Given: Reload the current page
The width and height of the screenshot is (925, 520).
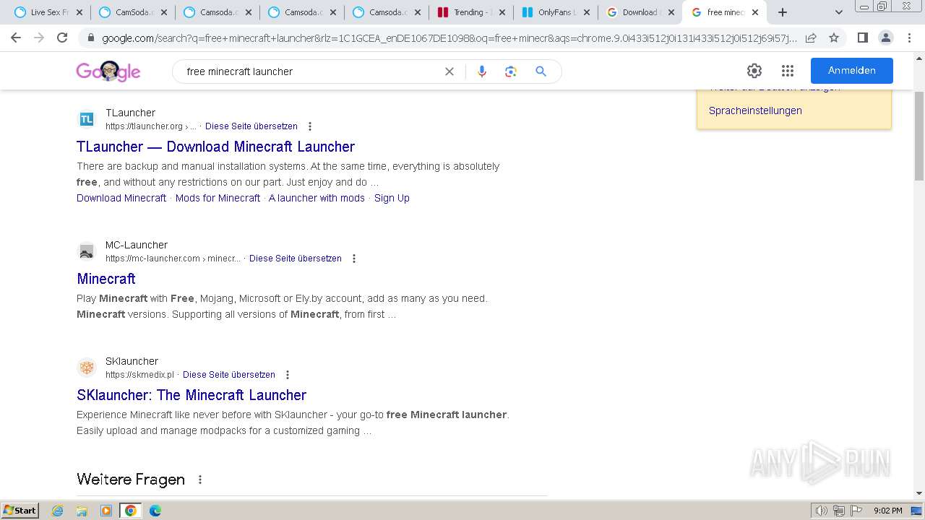Looking at the screenshot, I should tap(62, 38).
